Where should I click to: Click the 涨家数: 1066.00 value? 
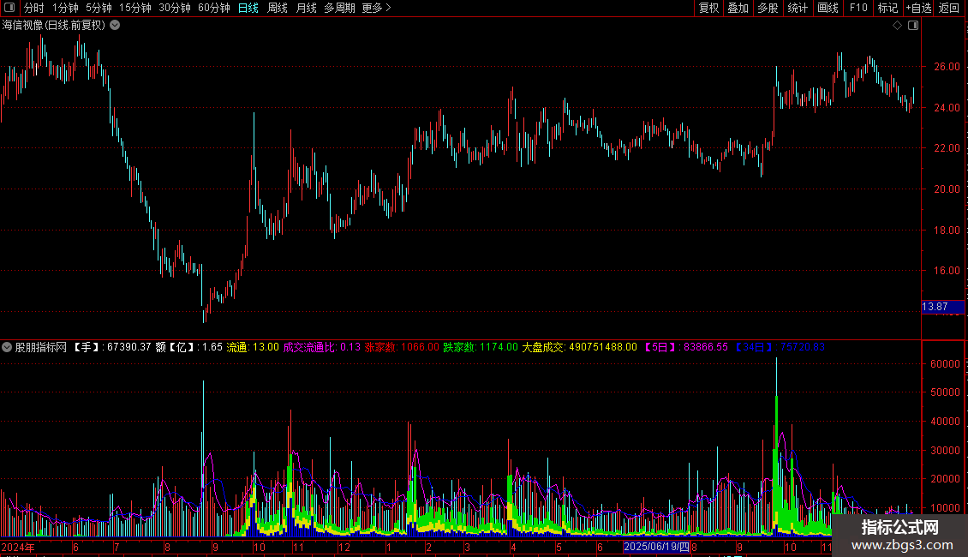(x=402, y=348)
